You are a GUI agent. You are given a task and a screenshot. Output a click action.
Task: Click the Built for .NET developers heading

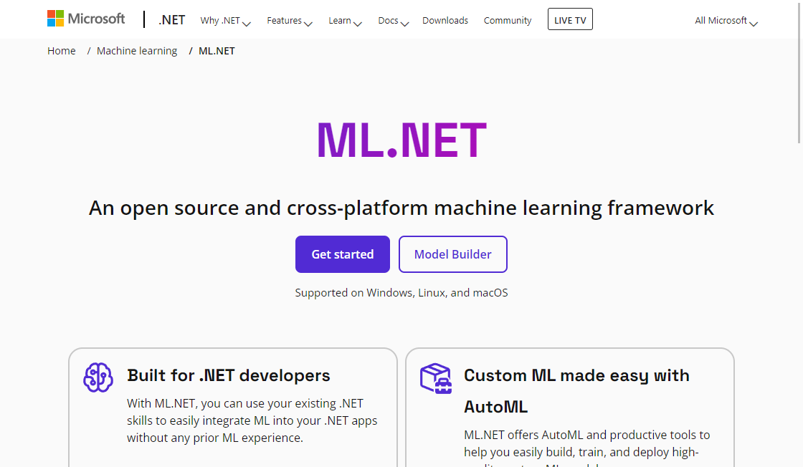229,375
